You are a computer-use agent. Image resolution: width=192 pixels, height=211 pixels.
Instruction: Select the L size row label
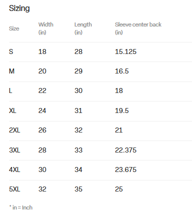[11, 91]
